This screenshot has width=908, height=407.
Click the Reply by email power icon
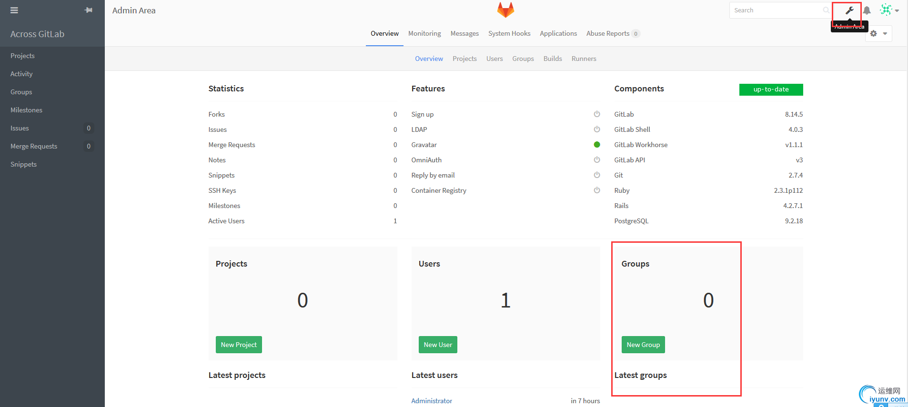coord(597,175)
